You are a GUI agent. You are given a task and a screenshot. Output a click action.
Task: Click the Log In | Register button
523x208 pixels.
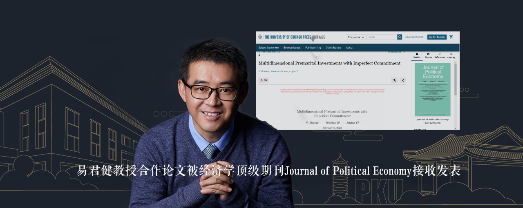tap(437, 37)
